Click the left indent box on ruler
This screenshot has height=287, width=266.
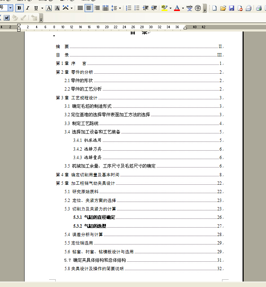pos(19,30)
